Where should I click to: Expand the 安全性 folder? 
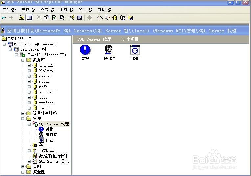pyautogui.click(x=23, y=172)
